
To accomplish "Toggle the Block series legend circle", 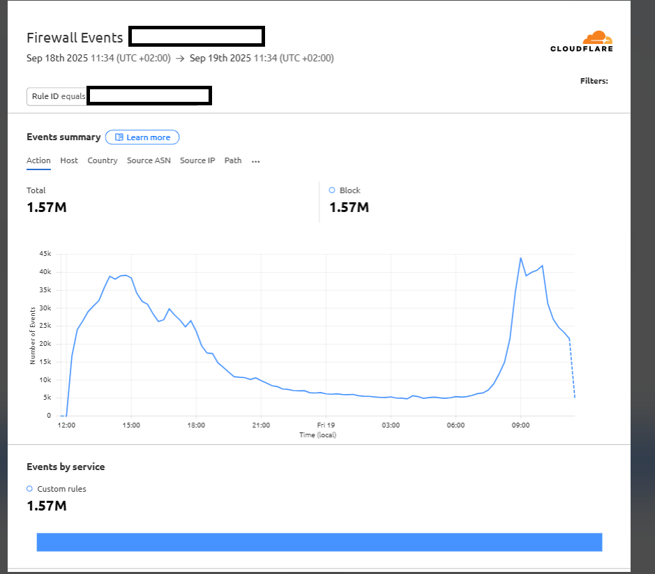I will (x=331, y=190).
